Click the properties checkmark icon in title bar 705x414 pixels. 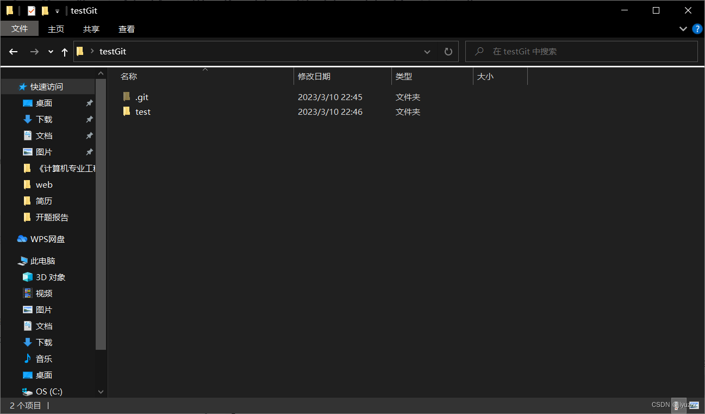pyautogui.click(x=31, y=11)
